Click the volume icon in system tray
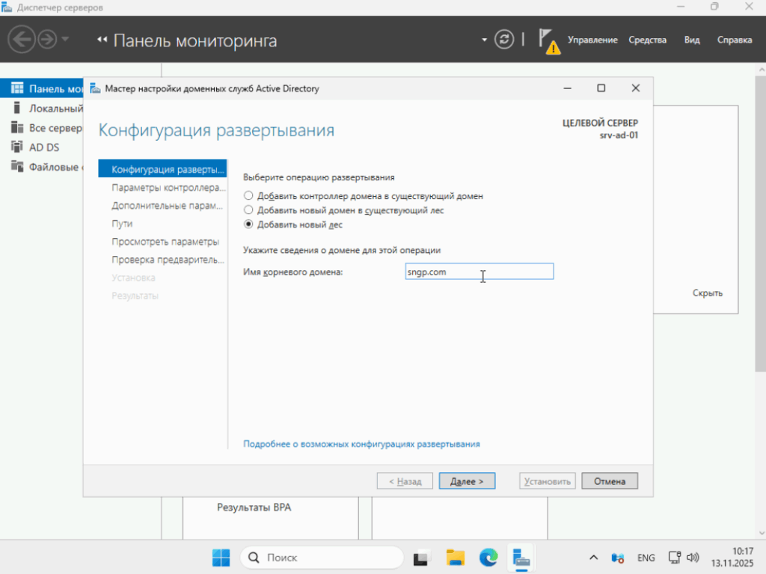The height and width of the screenshot is (574, 766). (x=693, y=558)
